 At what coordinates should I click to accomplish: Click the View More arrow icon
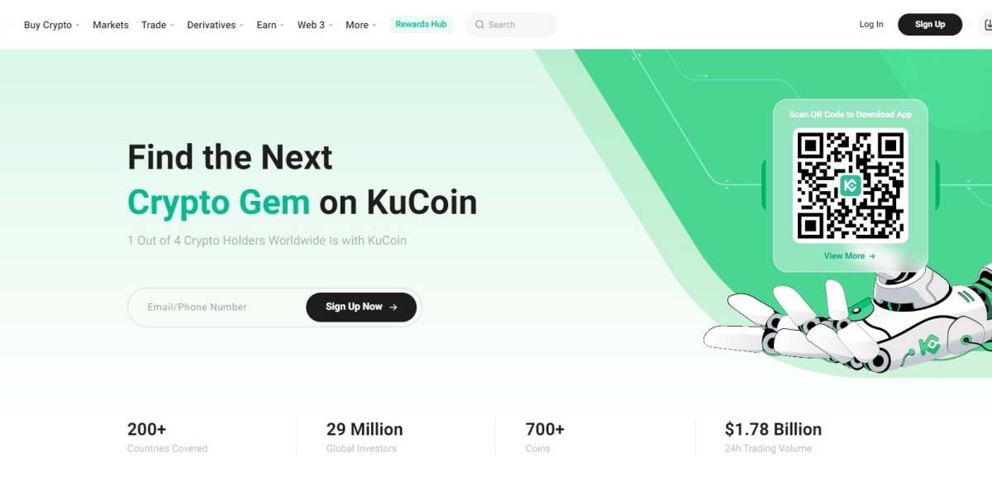872,256
